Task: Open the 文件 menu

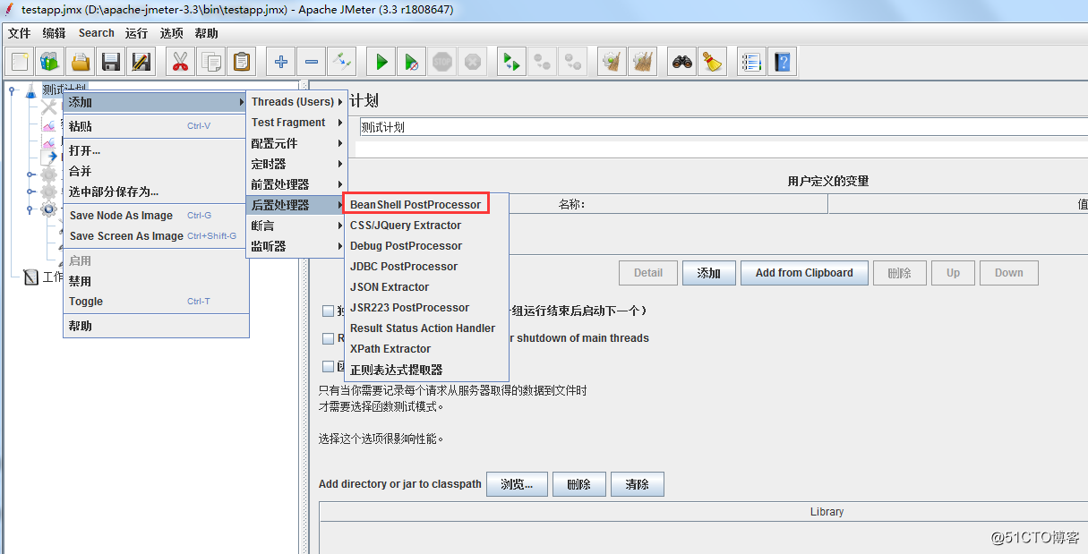Action: (x=19, y=33)
